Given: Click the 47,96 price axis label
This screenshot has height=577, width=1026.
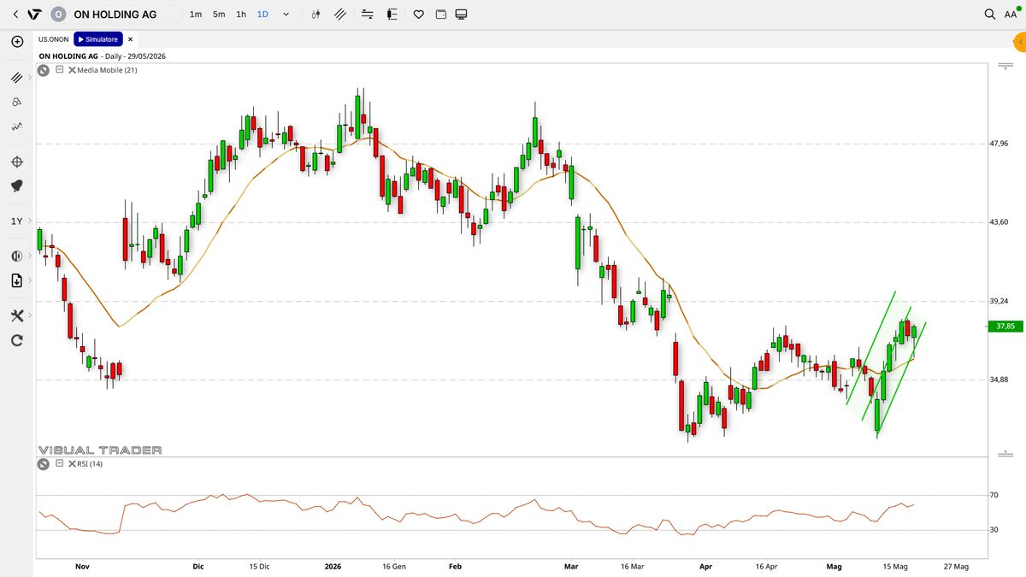Looking at the screenshot, I should click(999, 144).
